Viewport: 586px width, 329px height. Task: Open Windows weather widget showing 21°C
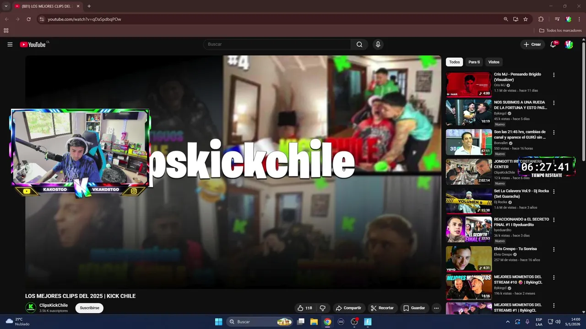tap(17, 322)
